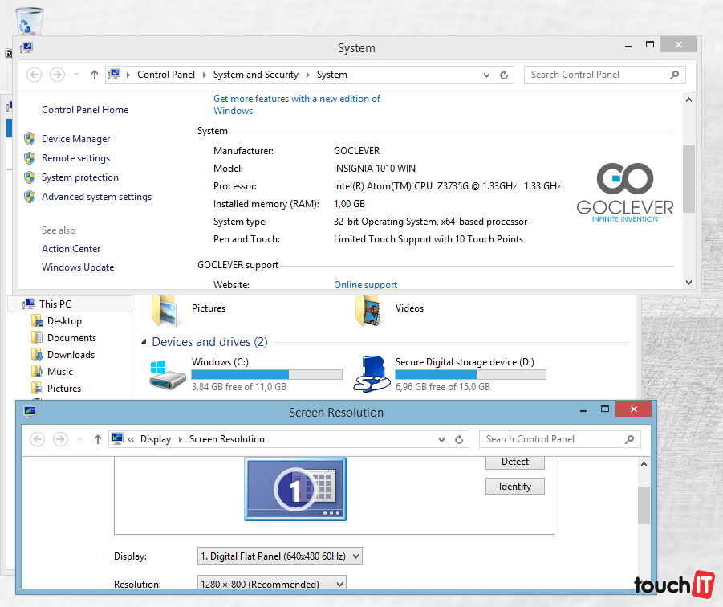Open Secure Digital storage device (D:) icon
Screen dimensions: 723x607
pos(372,374)
